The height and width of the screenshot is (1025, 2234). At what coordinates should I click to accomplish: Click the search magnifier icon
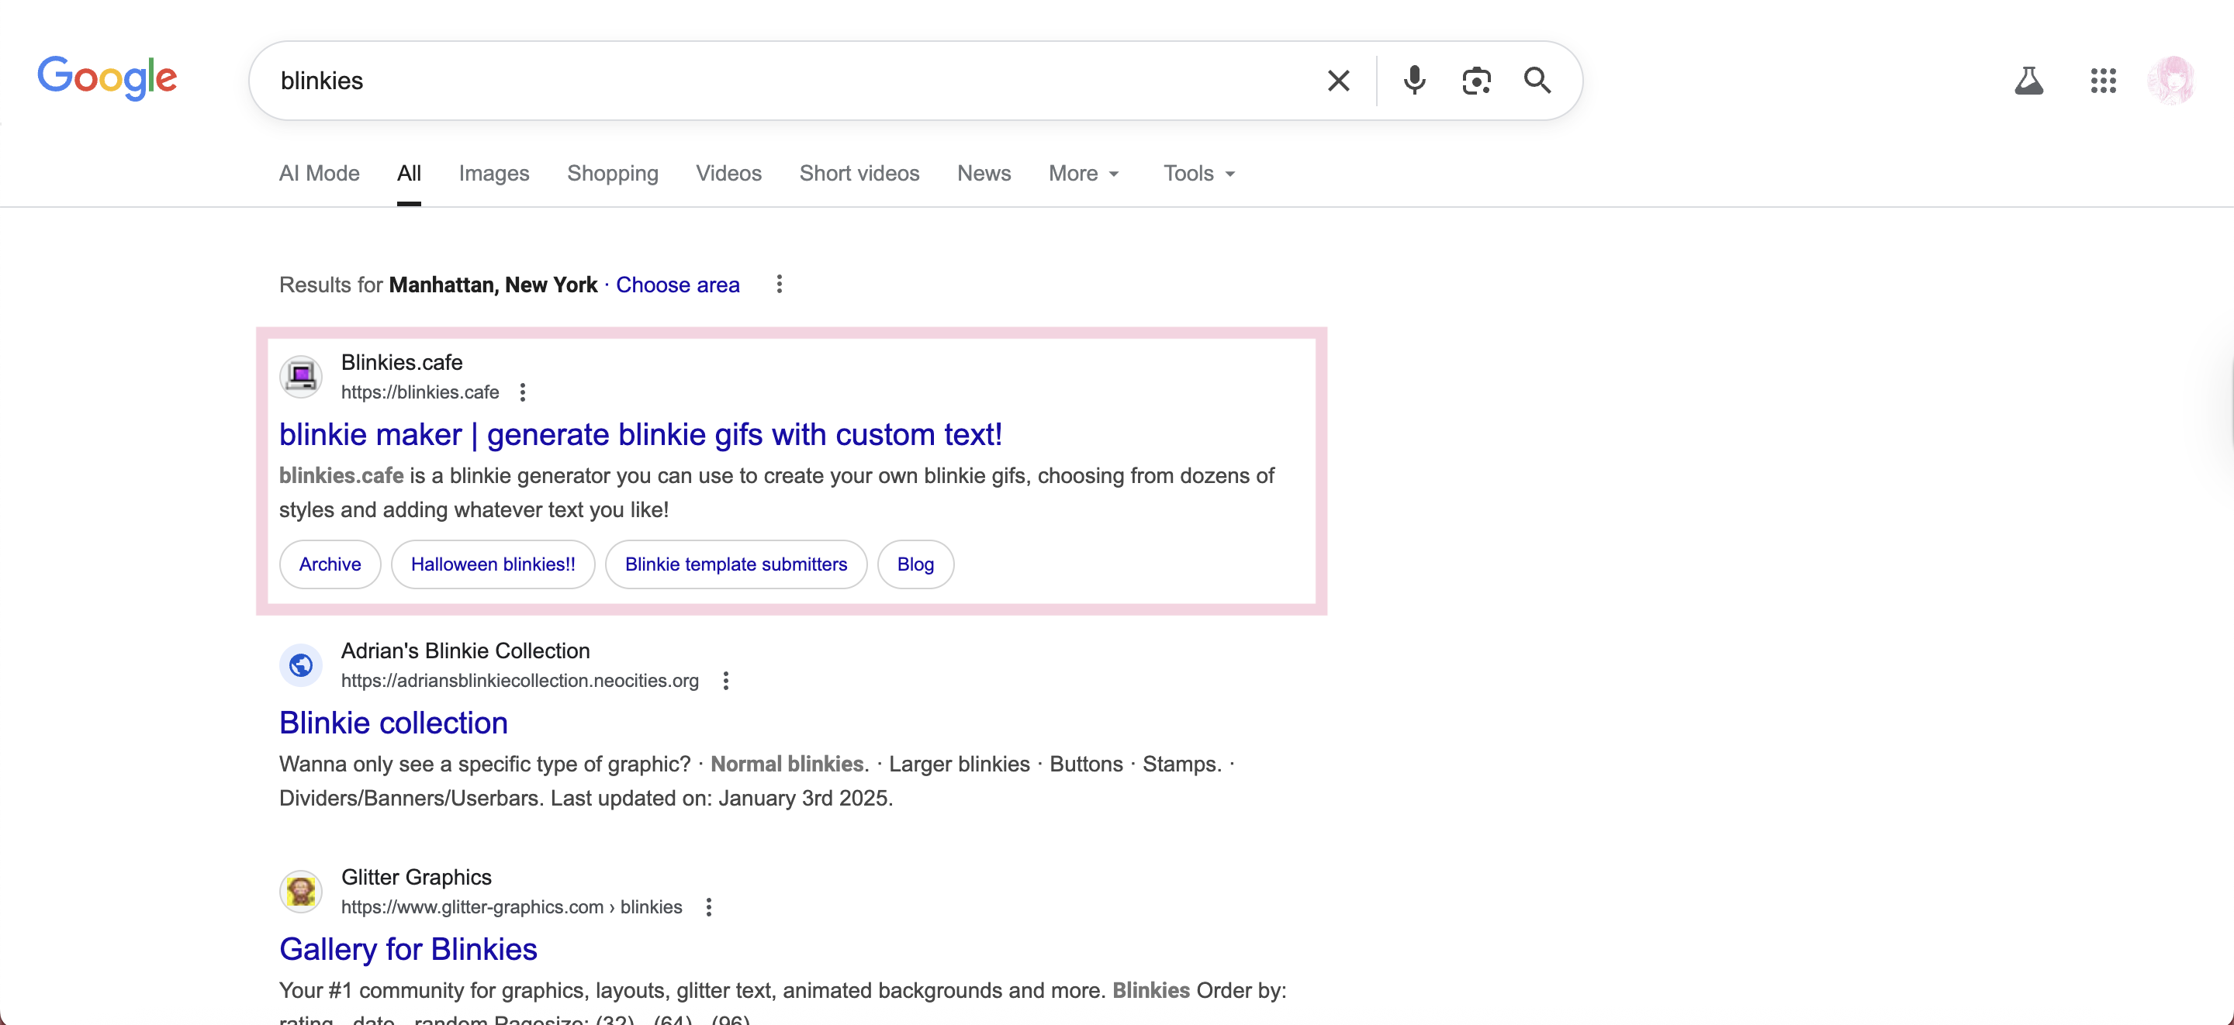(x=1537, y=80)
